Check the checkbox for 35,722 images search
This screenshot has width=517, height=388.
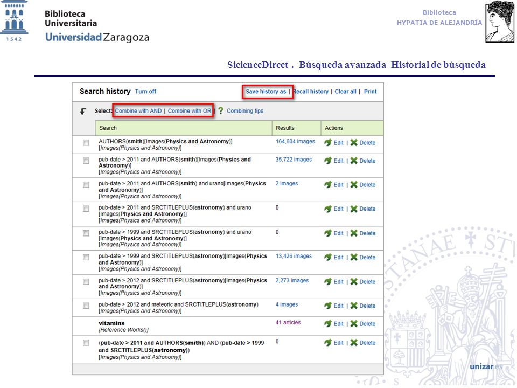86,161
